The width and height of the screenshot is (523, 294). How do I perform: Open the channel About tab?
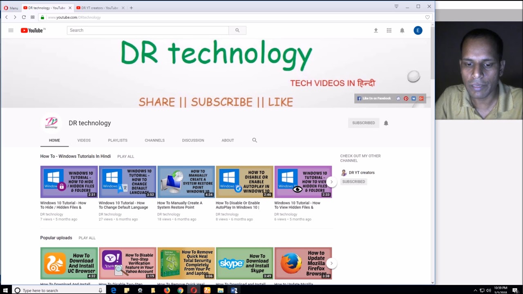[228, 140]
